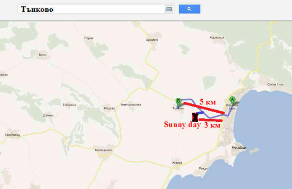This screenshot has height=189, width=292.
Task: Select the Ахелой town label
Action: [177, 162]
